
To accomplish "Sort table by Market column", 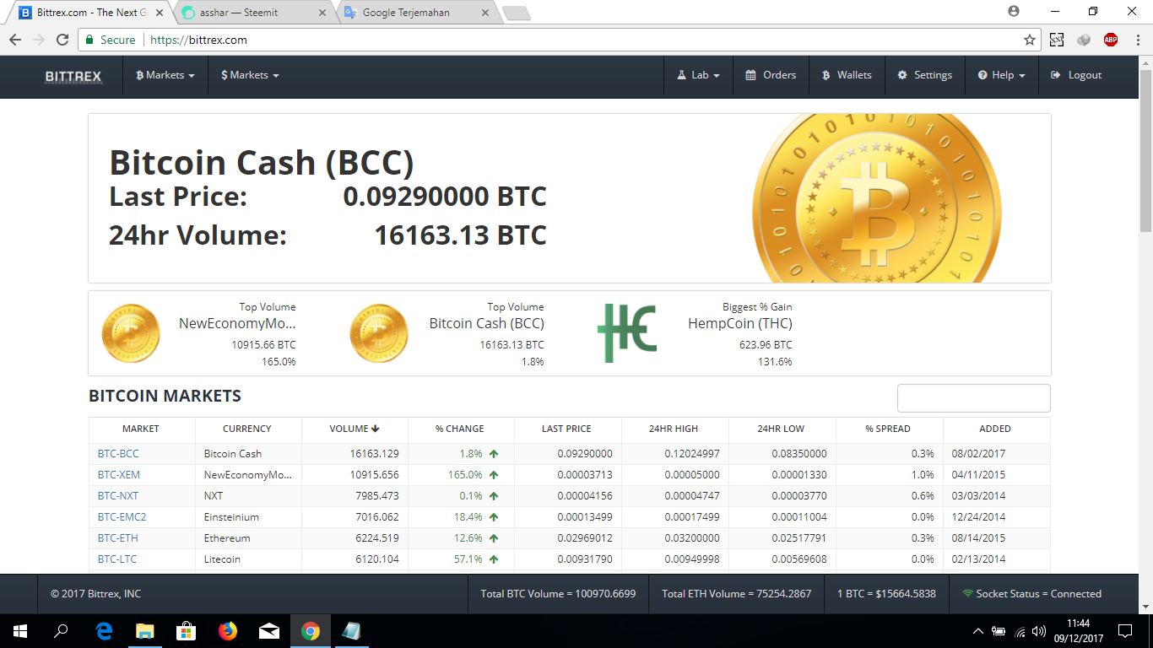I will tap(141, 429).
